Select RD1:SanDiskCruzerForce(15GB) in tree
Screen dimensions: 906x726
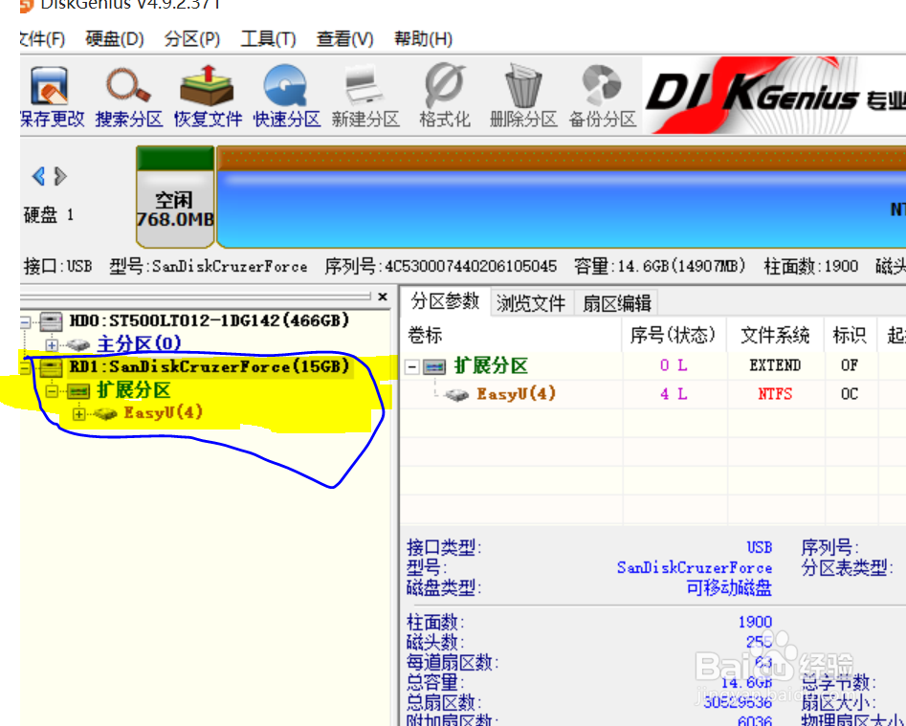tap(210, 367)
